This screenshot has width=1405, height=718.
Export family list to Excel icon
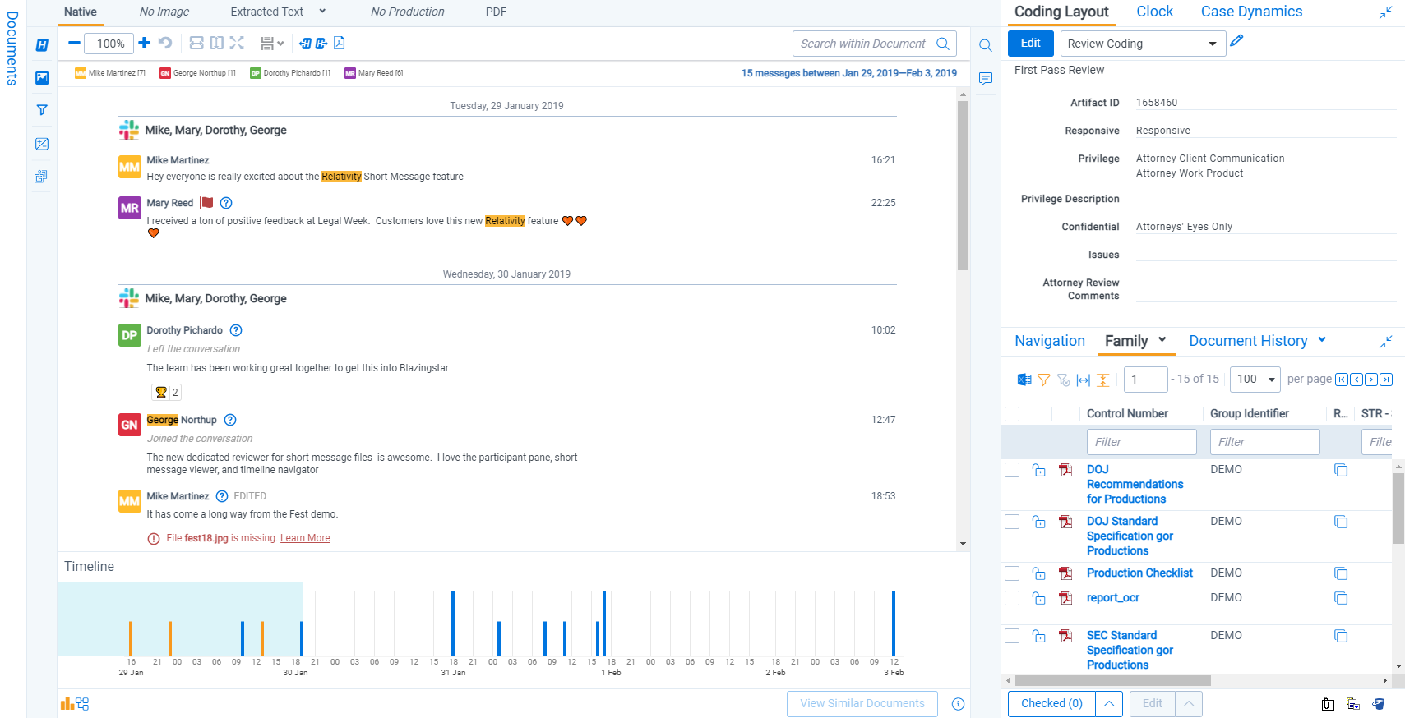tap(1024, 380)
